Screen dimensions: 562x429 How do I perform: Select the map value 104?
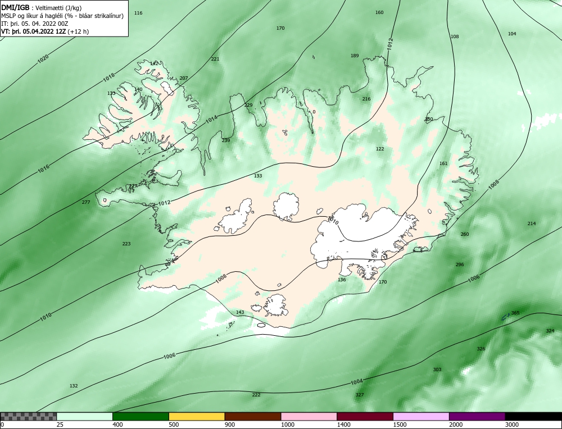(x=512, y=34)
